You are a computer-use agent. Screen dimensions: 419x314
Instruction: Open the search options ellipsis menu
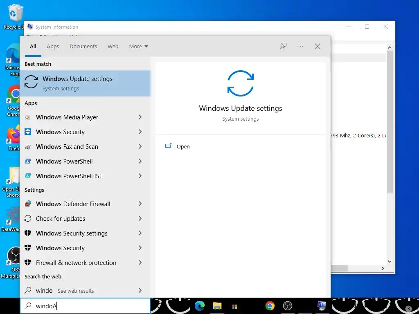[300, 46]
